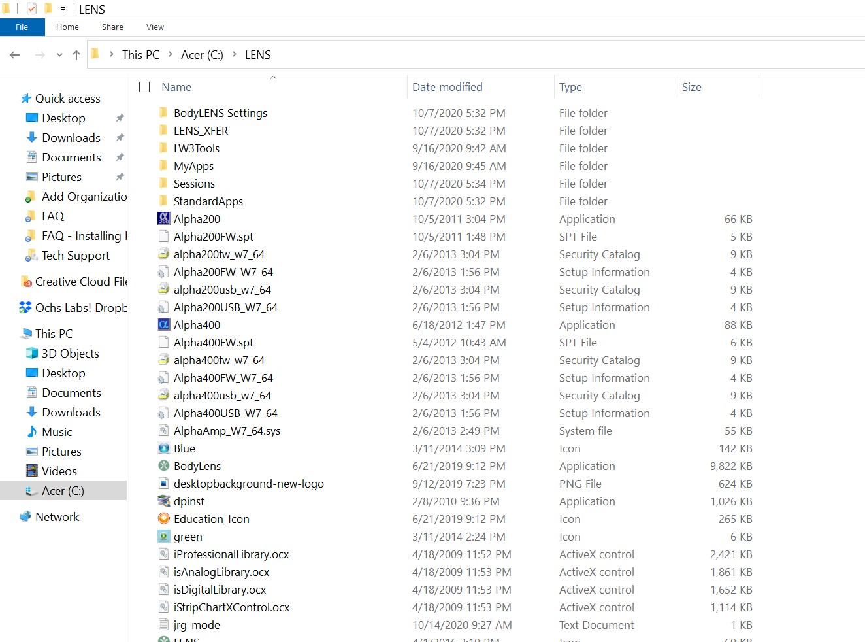Open the Home ribbon tab
This screenshot has height=642, width=865.
(67, 27)
